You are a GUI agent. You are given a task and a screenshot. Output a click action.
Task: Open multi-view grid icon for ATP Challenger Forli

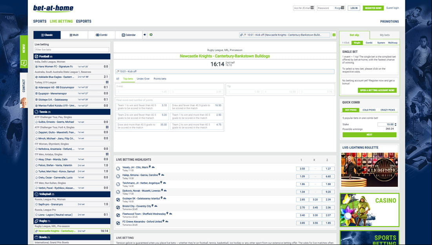(x=107, y=127)
